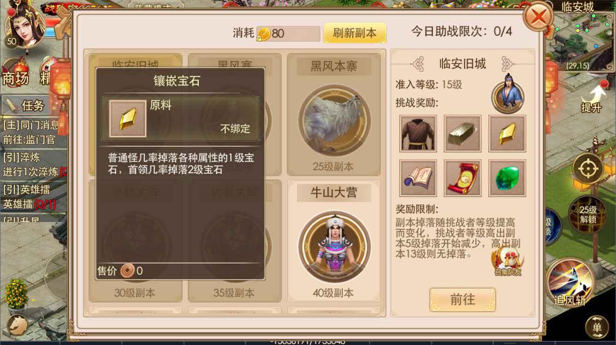Select the 牛山大营 40级 dungeon
The height and width of the screenshot is (345, 616).
point(334,241)
